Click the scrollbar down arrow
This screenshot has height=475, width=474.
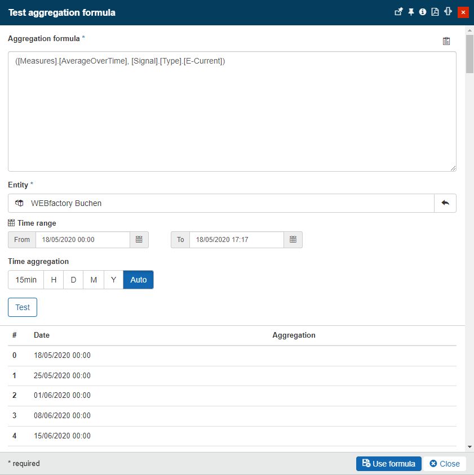coord(469,447)
